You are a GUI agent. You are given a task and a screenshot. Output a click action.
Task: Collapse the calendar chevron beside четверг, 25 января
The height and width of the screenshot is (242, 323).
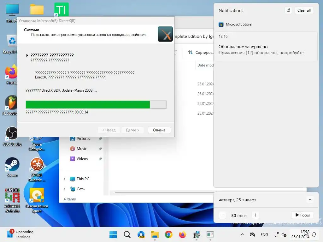pyautogui.click(x=310, y=199)
